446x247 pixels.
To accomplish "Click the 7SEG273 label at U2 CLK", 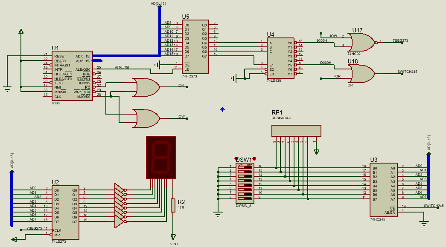I will click(34, 228).
